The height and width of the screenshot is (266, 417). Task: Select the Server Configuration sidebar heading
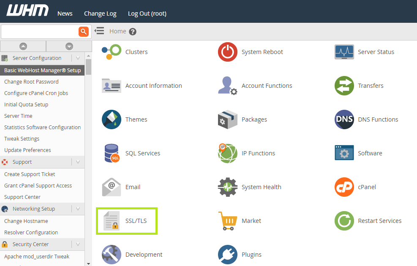37,58
